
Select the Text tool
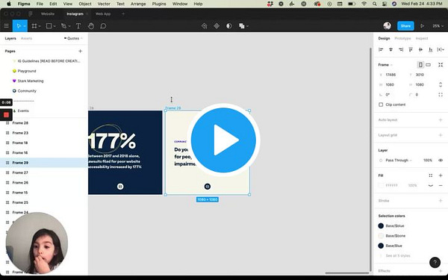[78, 26]
